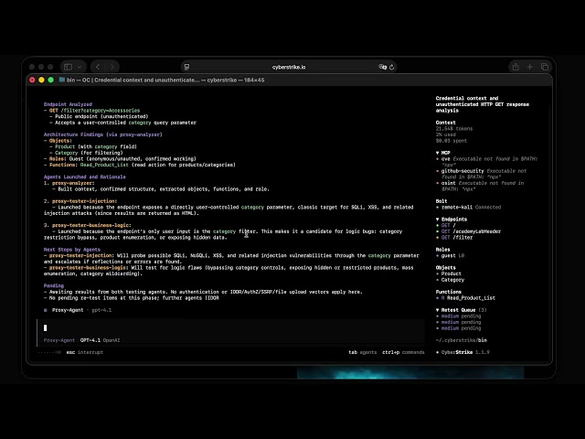Screen dimensions: 585x439
Task: Go back with Safari's back arrow
Action: coord(98,67)
